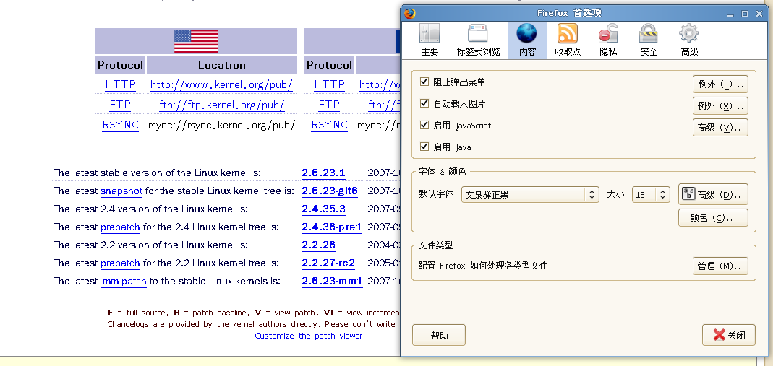Screen dimensions: 773x366
Task: Click the 'Location' table header
Action: tap(222, 65)
